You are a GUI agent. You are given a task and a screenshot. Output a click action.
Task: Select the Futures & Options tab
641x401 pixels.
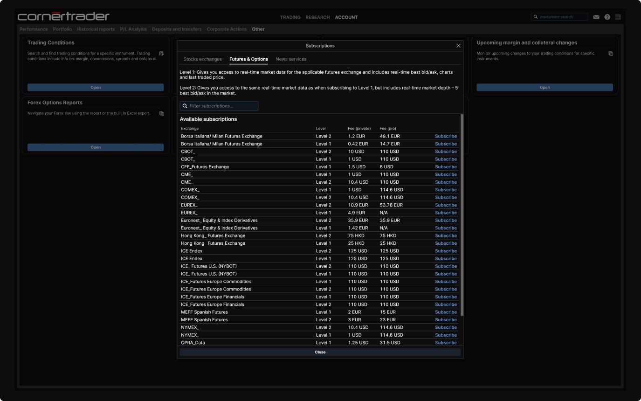(248, 59)
